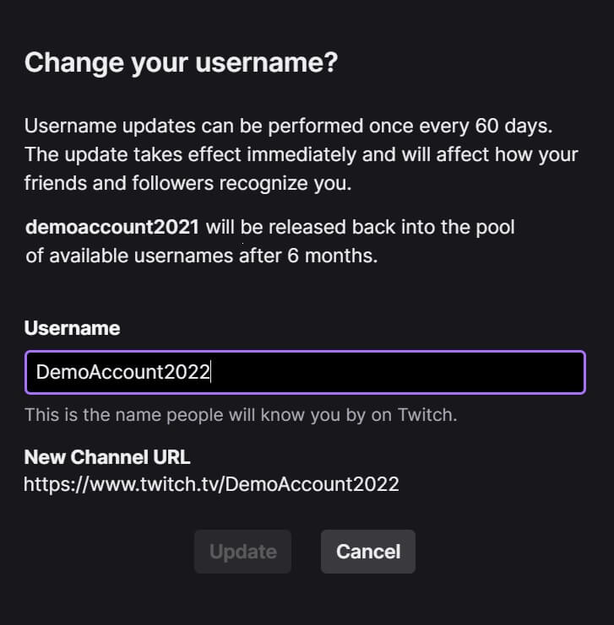Click the "New Channel URL" label
The height and width of the screenshot is (625, 614).
107,457
